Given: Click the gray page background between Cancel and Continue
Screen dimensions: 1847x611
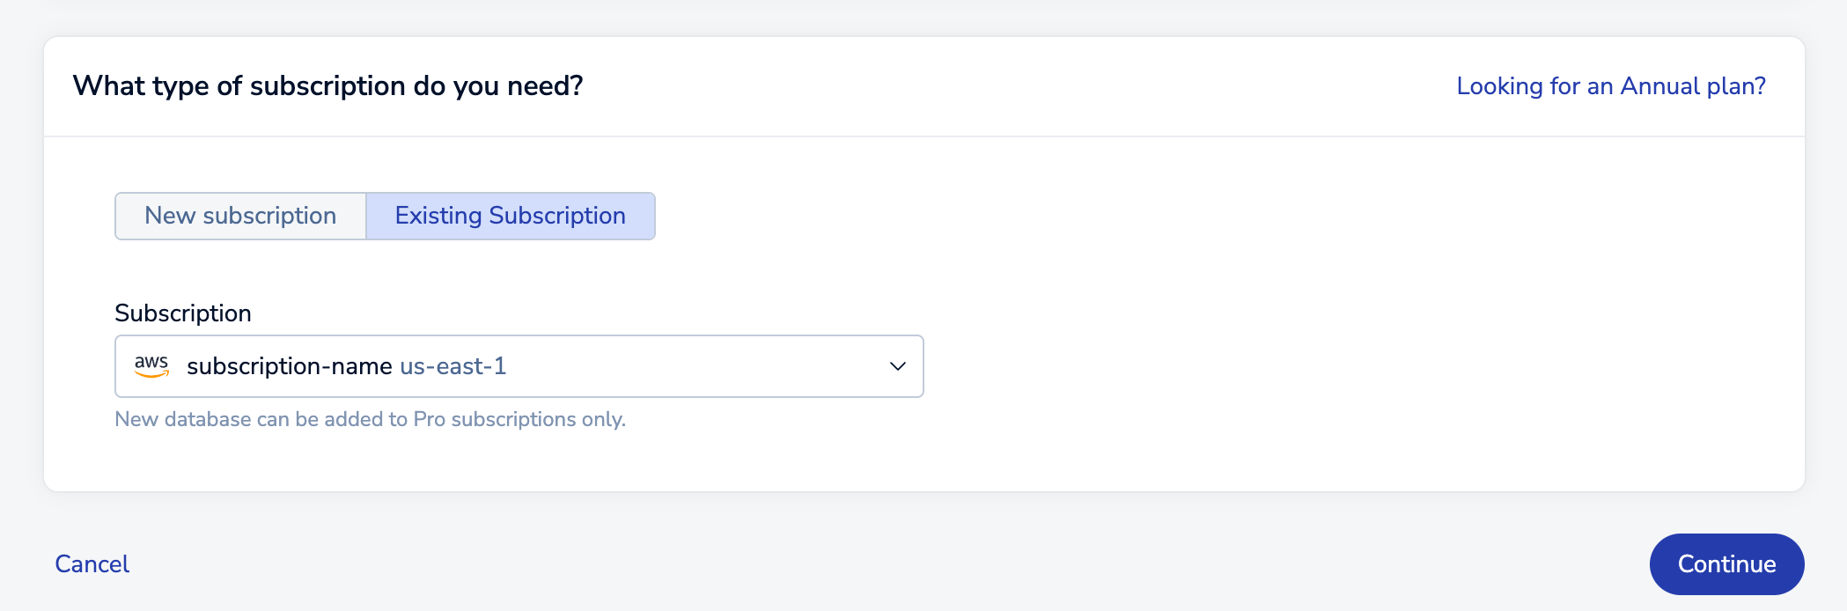Looking at the screenshot, I should [880, 564].
